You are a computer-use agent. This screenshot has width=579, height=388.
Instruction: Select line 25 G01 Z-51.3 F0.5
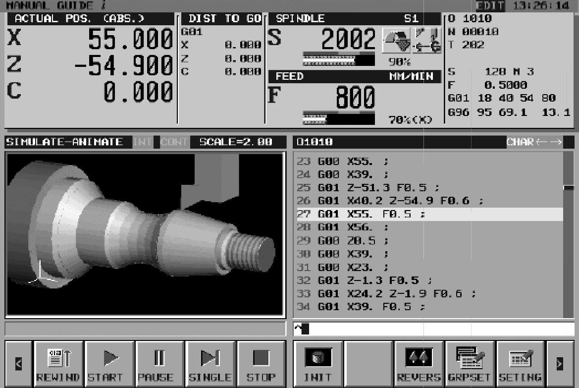pyautogui.click(x=430, y=188)
